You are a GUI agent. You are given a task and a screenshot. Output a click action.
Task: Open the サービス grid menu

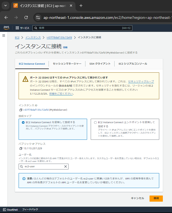(x=22, y=28)
